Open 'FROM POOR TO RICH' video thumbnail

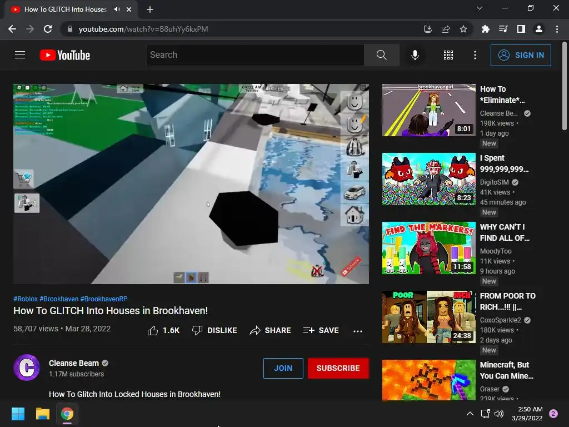click(428, 317)
